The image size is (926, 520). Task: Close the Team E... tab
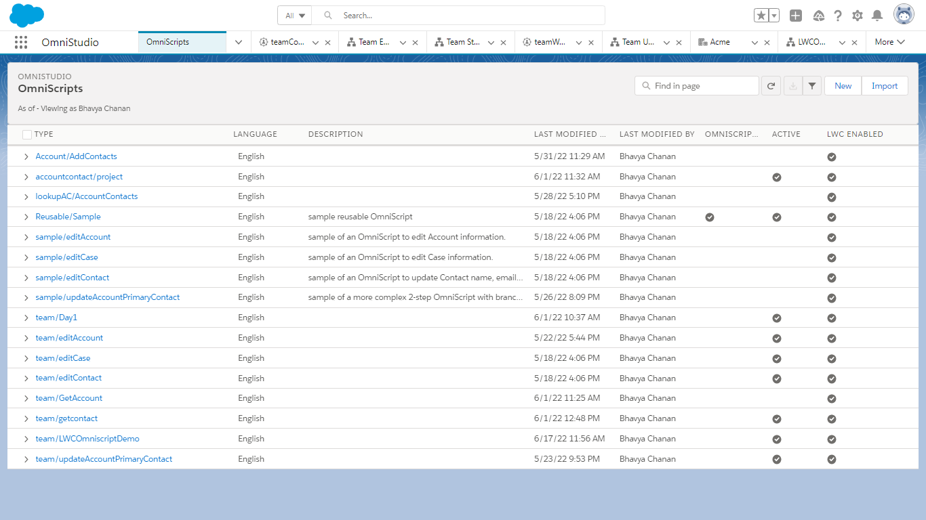[x=416, y=43]
